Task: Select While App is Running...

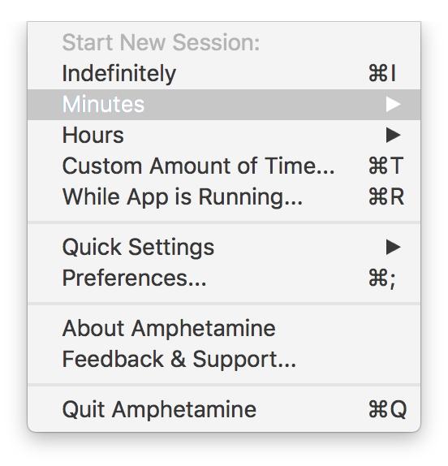Action: tap(224, 196)
